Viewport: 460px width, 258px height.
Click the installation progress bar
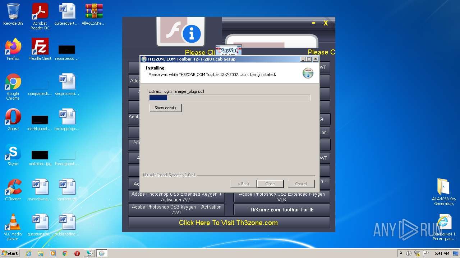click(x=229, y=98)
